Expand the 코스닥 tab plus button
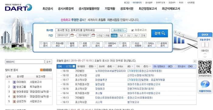The image size is (213, 110). tap(114, 66)
